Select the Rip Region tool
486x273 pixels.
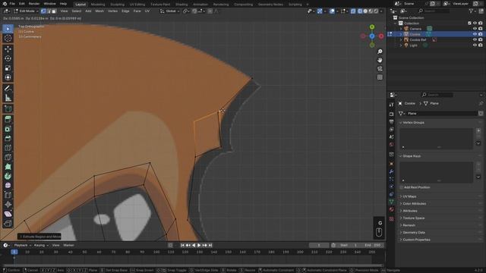click(8, 223)
